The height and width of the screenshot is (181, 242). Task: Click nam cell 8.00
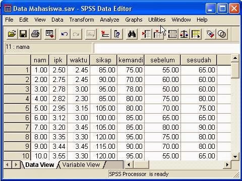pos(40,137)
